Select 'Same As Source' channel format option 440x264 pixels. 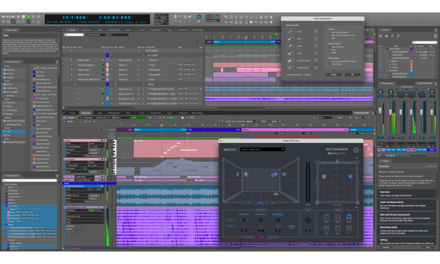coord(337,47)
